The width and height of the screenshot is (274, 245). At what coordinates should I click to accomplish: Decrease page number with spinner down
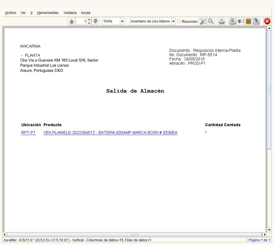[x=89, y=23]
